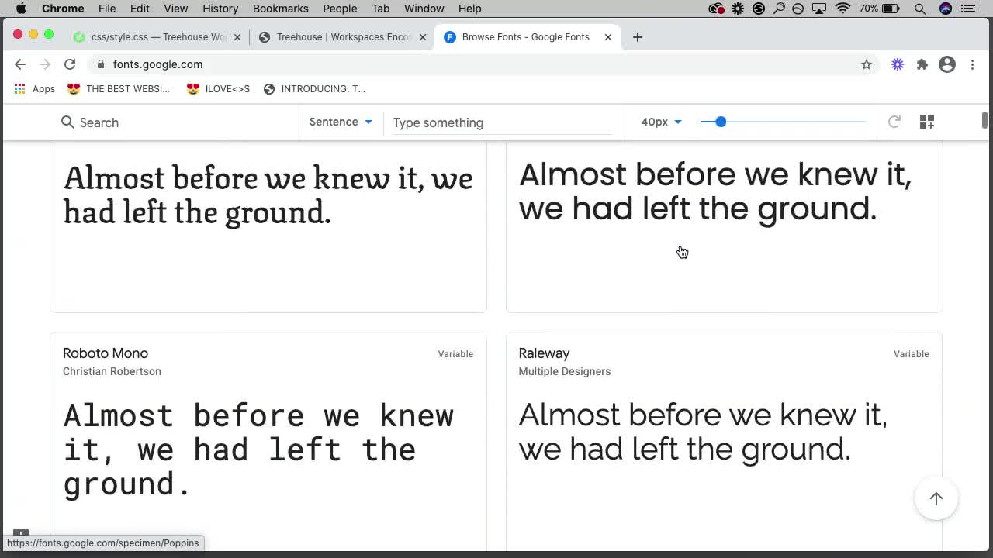Click the Chrome extensions puzzle icon
Screen dimensions: 993x558
(x=922, y=64)
